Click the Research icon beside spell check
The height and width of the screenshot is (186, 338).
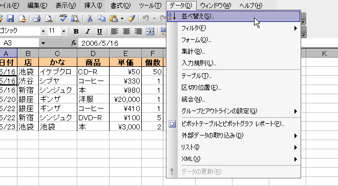click(75, 18)
